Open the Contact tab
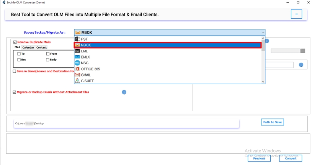Screen dimensions: 312x166 coord(41,47)
